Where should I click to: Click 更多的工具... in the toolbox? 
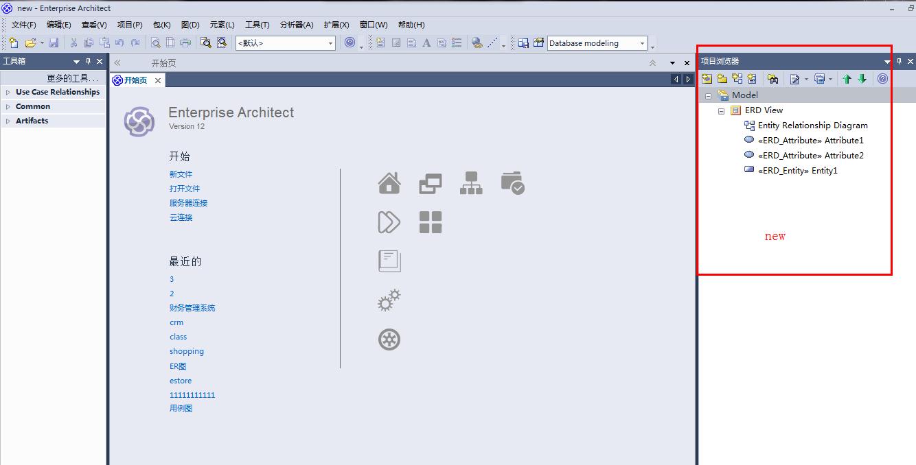point(73,78)
